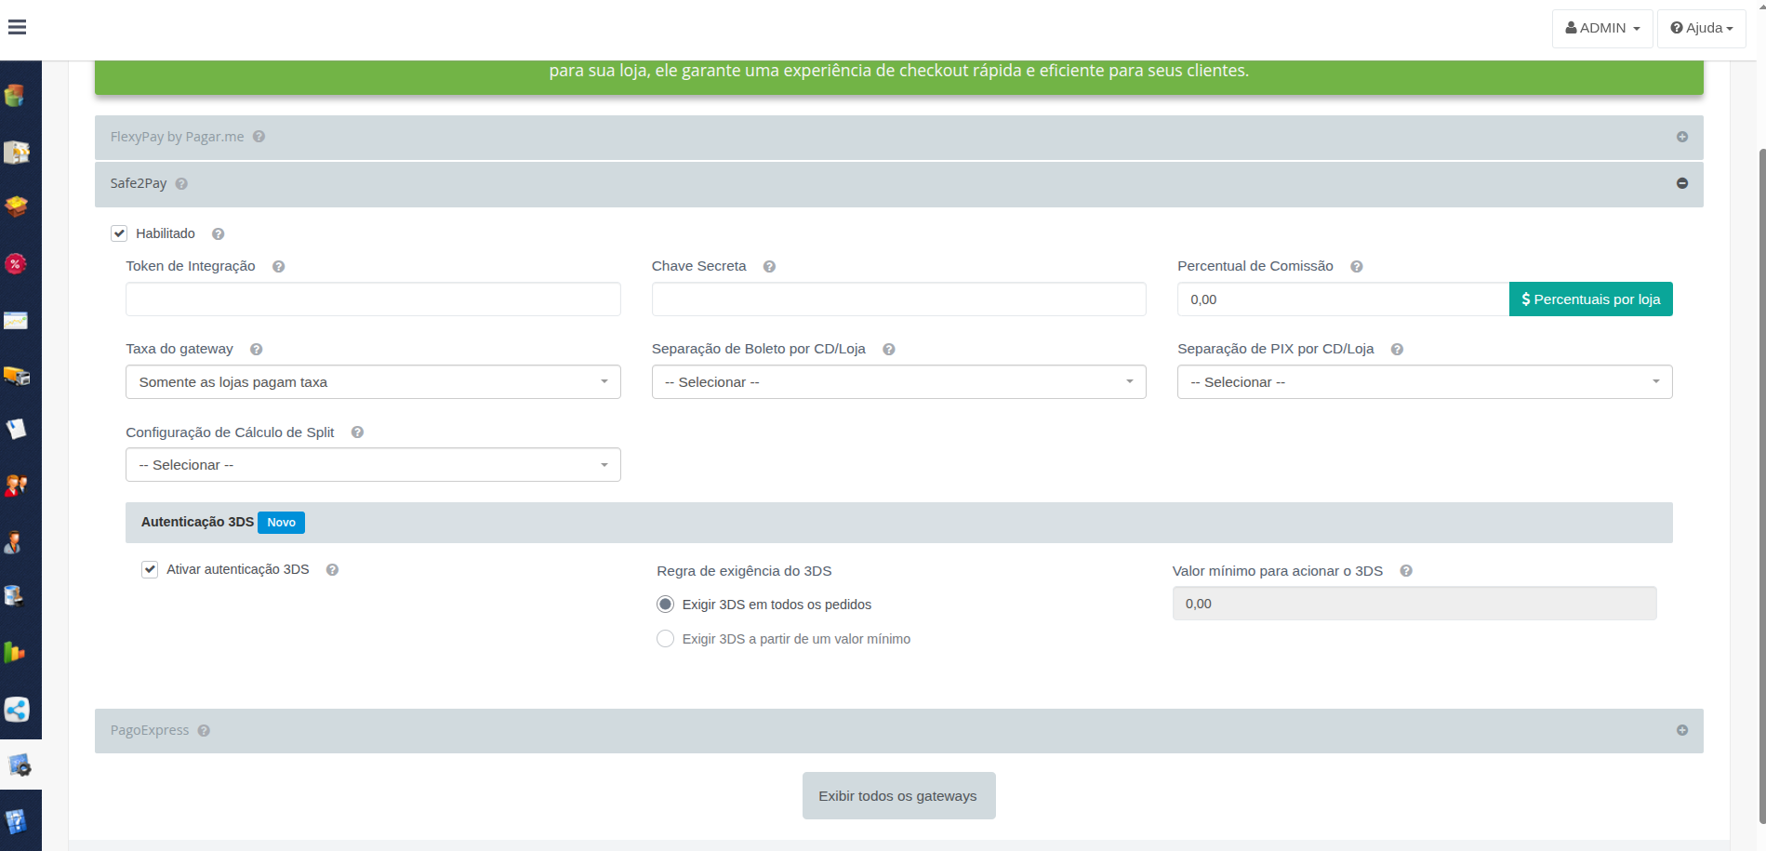Expand the FlexyPay by Pagar.me section
The height and width of the screenshot is (851, 1766).
[1681, 137]
